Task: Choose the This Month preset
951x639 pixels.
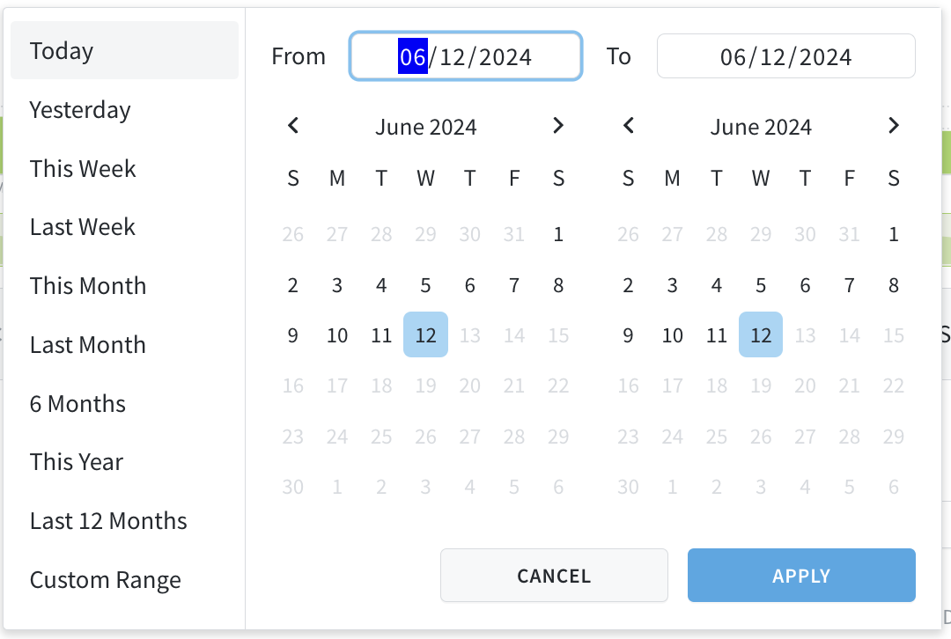Action: pyautogui.click(x=87, y=285)
